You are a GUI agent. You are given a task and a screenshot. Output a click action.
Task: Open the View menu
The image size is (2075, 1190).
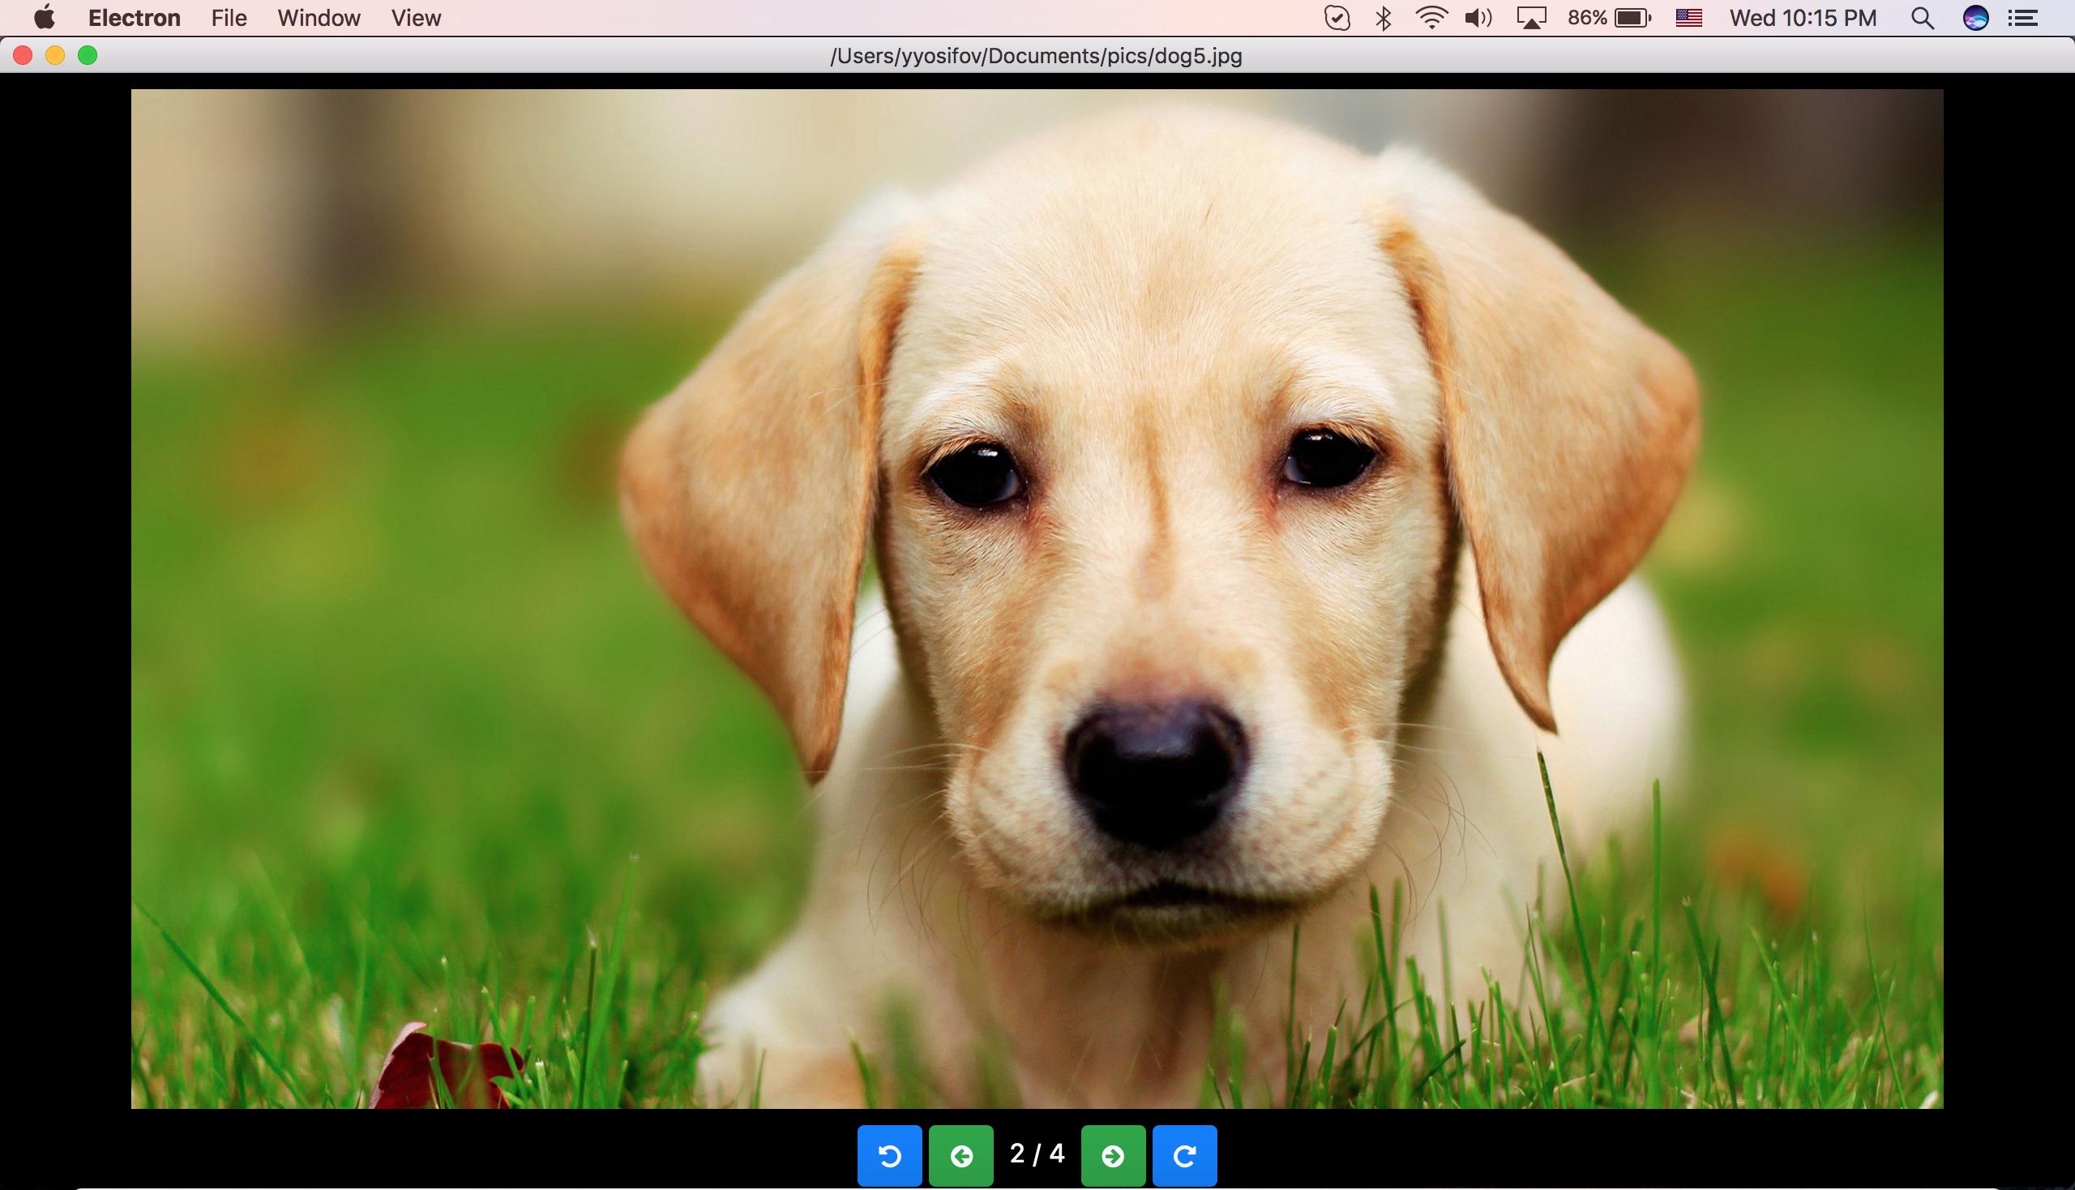[x=415, y=17]
